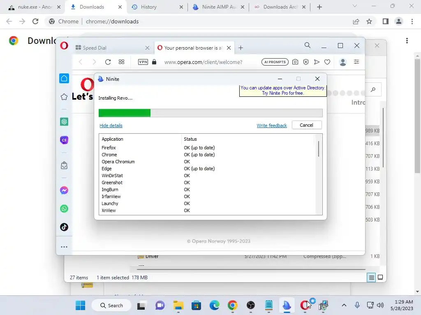Open the Write feedback link in Ninite
421x315 pixels.
tap(271, 126)
